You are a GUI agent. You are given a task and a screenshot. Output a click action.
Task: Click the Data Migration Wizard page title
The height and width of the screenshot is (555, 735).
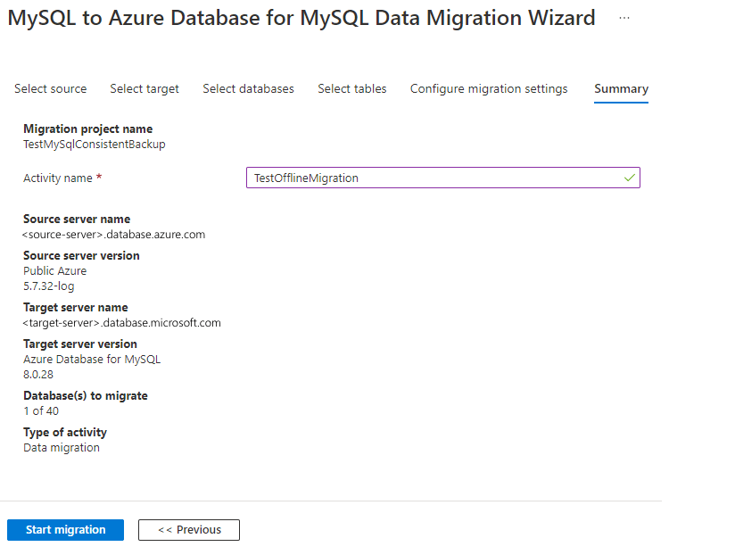[301, 18]
